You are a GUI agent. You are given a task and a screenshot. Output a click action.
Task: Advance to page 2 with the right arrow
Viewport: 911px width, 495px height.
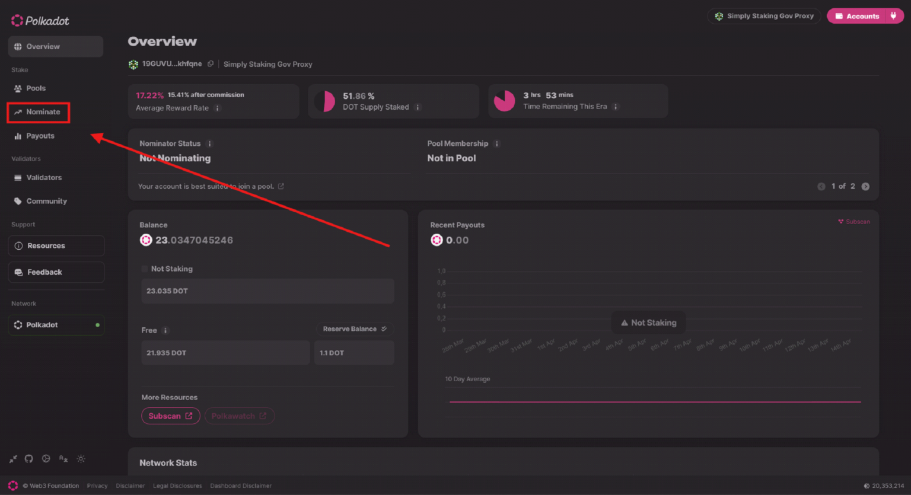click(x=865, y=186)
